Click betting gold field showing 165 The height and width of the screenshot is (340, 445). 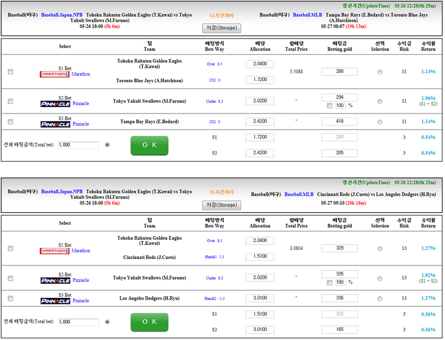[339, 330]
